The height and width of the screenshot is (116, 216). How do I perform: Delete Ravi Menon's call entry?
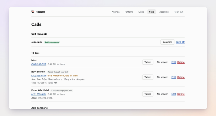(x=181, y=77)
